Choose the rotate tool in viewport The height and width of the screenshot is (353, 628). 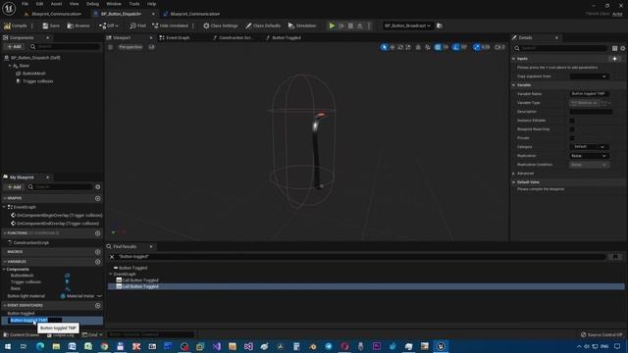400,47
